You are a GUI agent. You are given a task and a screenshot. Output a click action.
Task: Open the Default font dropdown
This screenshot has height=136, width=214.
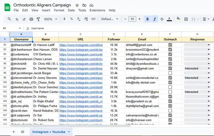(x=109, y=19)
